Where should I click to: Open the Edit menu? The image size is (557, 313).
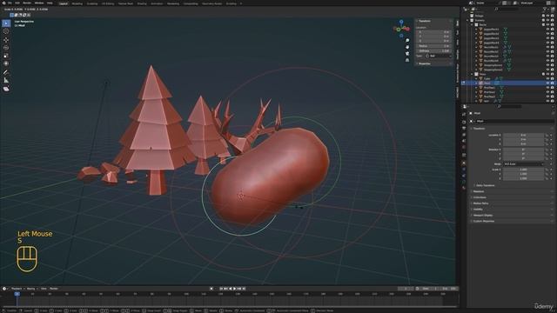coord(17,3)
